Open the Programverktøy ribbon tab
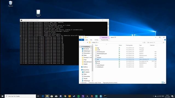This screenshot has width=175, height=98. point(104,40)
